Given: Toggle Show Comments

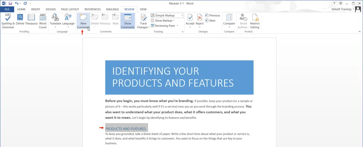Looking at the screenshot, I should pyautogui.click(x=128, y=21).
